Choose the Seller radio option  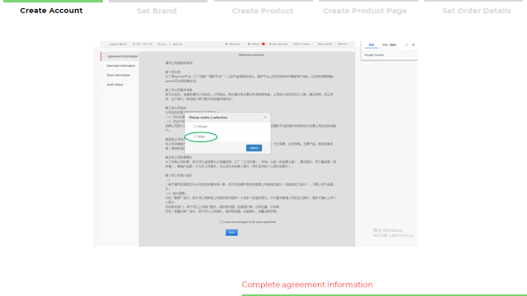[x=195, y=136]
